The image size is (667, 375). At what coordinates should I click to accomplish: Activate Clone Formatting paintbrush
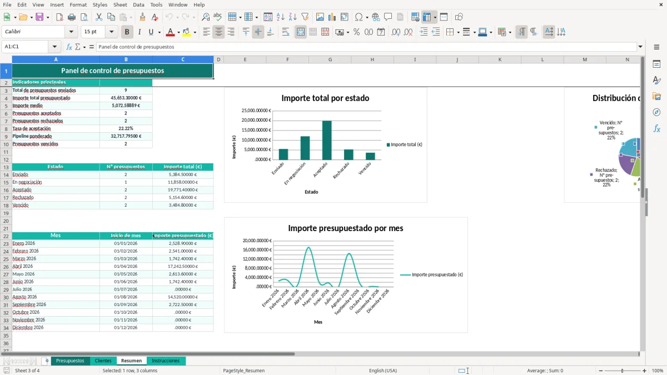[142, 17]
